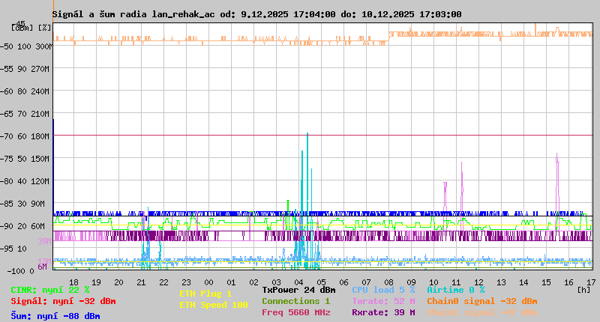The width and height of the screenshot is (600, 322).
Task: Select the purple Rxrate legend entry
Action: point(383,312)
